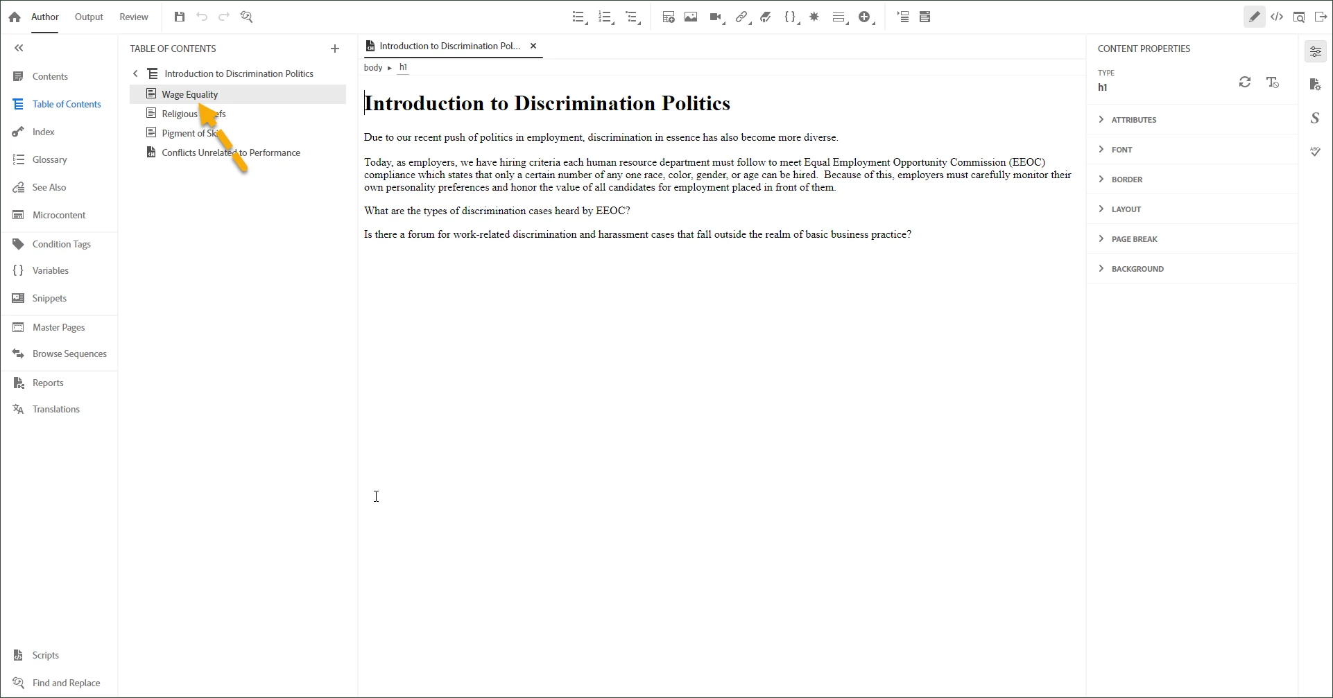The height and width of the screenshot is (698, 1333).
Task: Insert a symbol using the starburst icon
Action: click(814, 17)
